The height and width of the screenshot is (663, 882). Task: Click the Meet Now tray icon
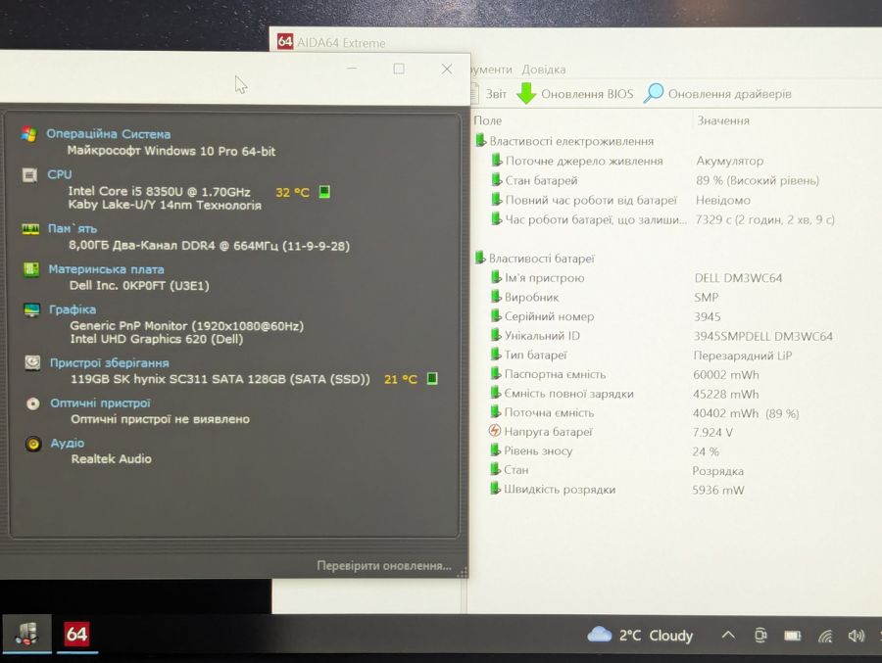760,636
